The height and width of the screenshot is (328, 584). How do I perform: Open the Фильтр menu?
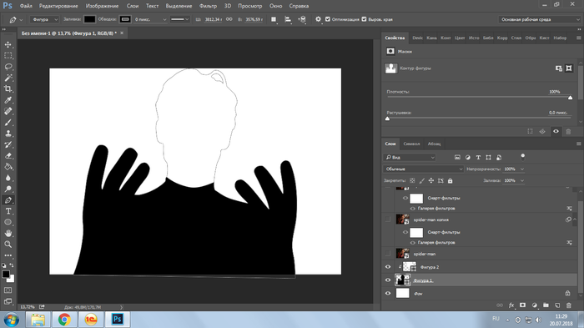point(208,6)
